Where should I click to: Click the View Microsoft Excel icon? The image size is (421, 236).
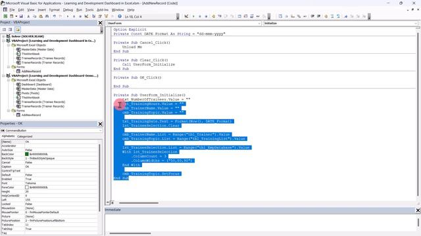coord(5,16)
